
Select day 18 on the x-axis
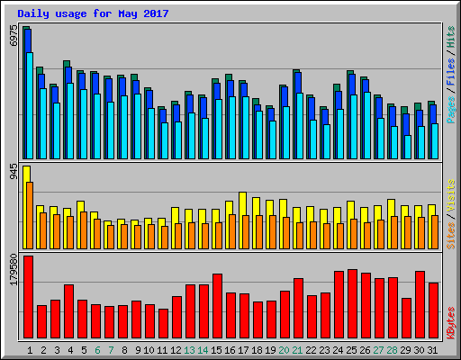(257, 350)
